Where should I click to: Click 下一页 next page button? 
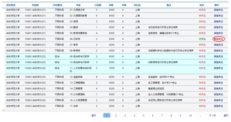click(212, 115)
